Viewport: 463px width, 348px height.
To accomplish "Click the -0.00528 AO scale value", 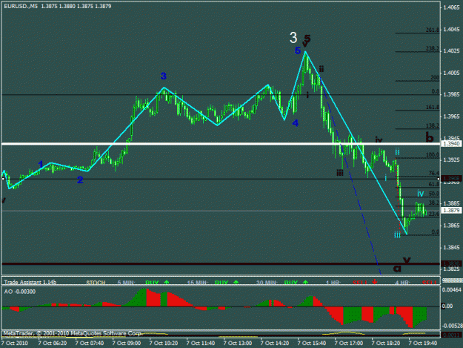I will [452, 326].
